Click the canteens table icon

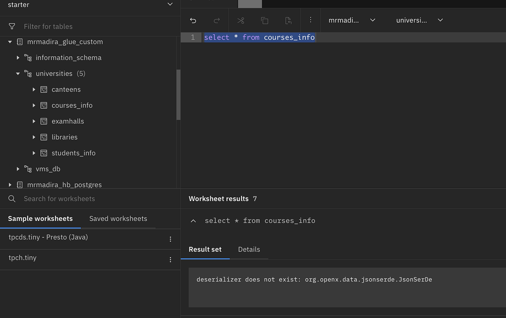pos(44,90)
